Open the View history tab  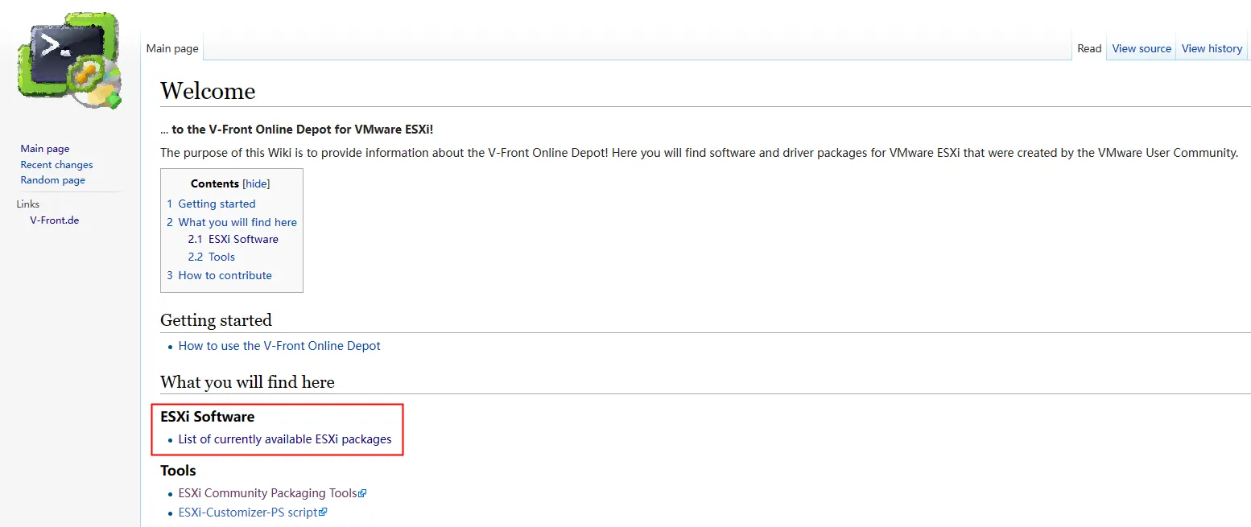click(1212, 48)
